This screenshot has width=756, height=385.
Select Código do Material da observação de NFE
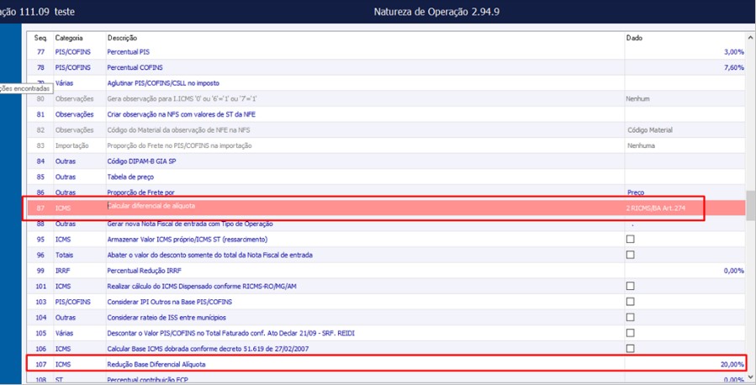click(178, 130)
